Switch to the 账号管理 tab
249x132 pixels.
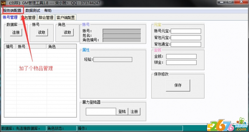(x=10, y=17)
